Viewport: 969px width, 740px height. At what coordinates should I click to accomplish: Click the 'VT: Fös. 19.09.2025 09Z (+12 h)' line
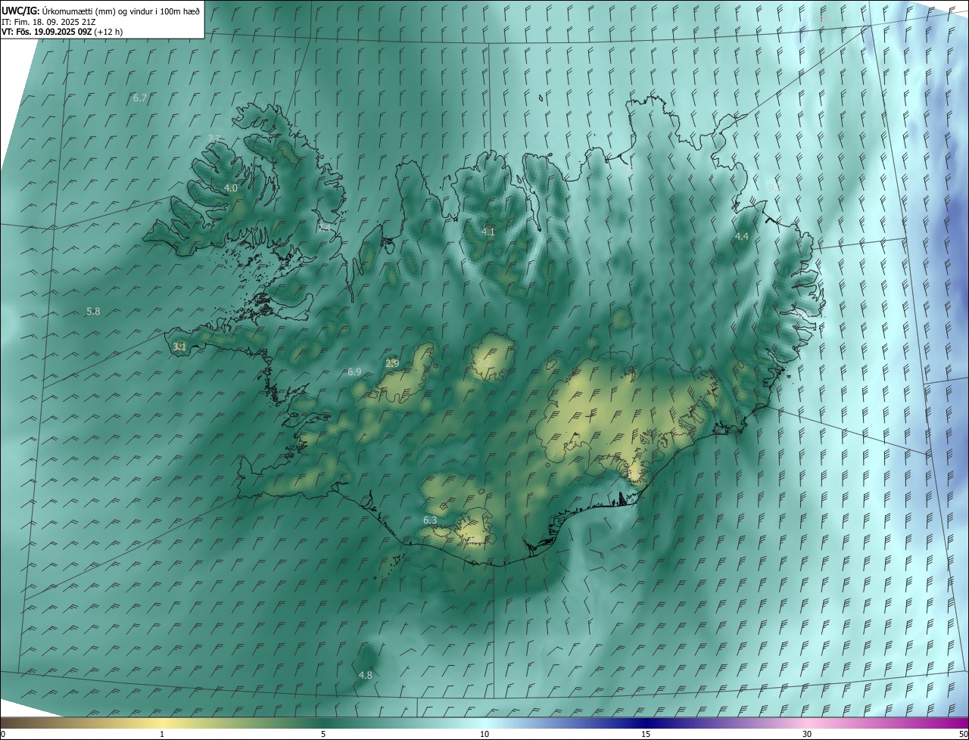coord(62,32)
